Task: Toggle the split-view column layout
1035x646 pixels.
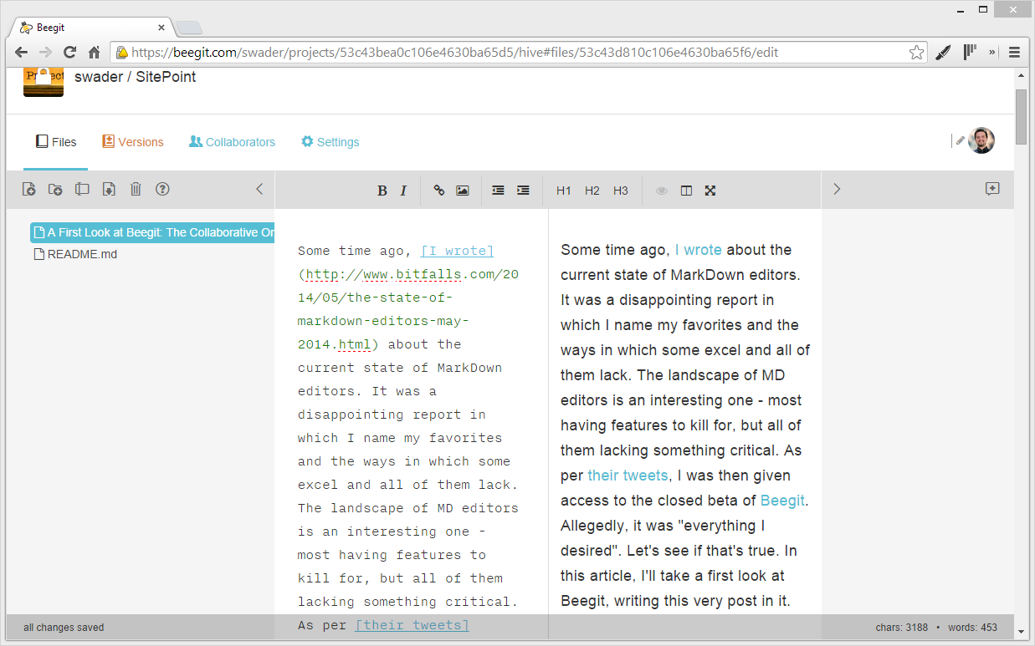Action: 686,191
